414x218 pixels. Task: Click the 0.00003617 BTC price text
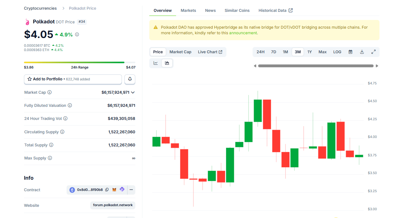(x=37, y=45)
